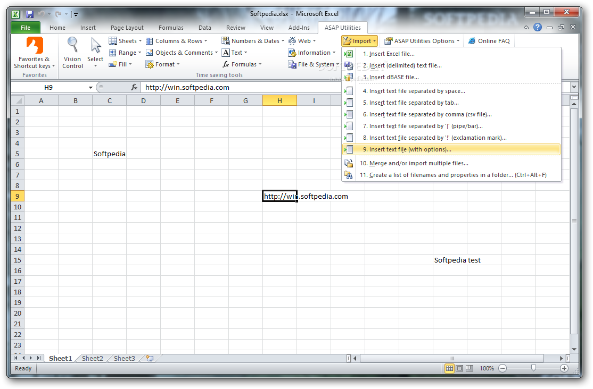This screenshot has width=593, height=389.
Task: Click the Import button
Action: click(x=359, y=41)
